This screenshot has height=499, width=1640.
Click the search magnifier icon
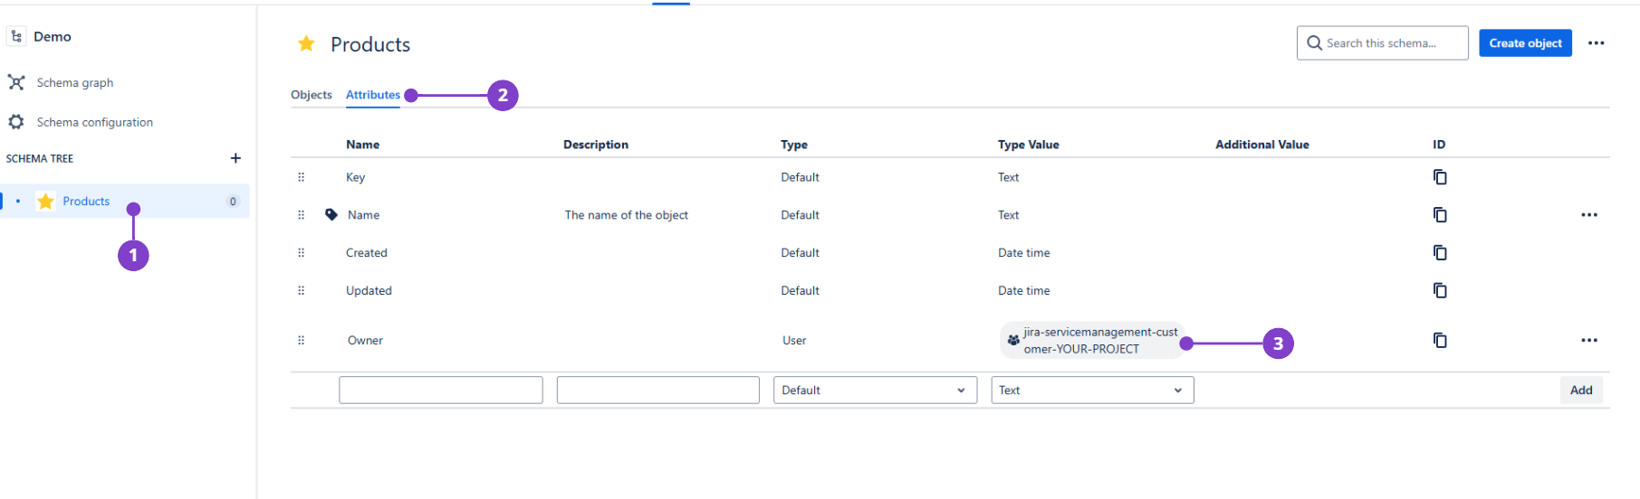coord(1314,42)
